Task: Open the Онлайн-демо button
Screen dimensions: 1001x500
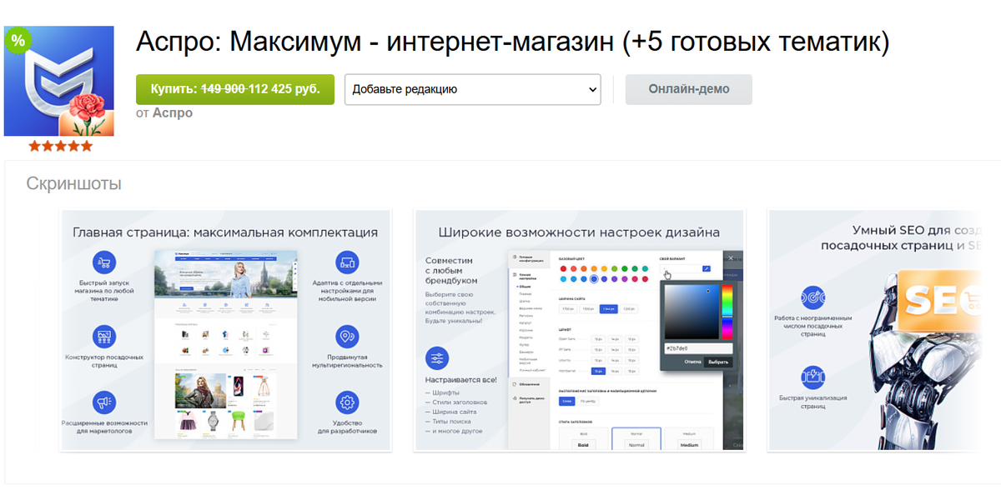Action: (x=688, y=89)
